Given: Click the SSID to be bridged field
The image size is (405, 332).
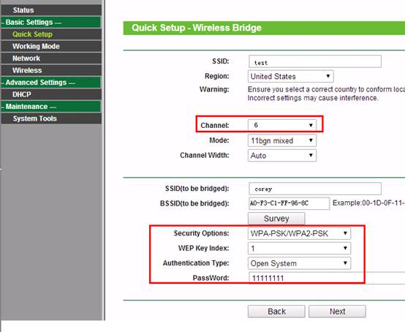Looking at the screenshot, I should coord(315,189).
